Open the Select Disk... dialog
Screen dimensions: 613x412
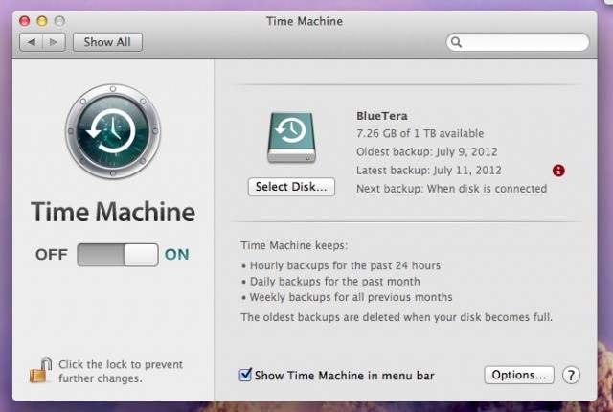coord(291,187)
